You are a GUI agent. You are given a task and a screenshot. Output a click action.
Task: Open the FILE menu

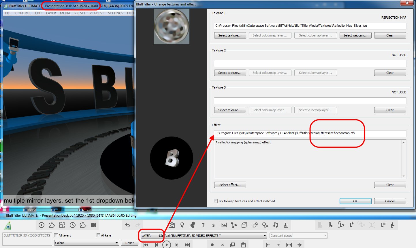(x=8, y=13)
